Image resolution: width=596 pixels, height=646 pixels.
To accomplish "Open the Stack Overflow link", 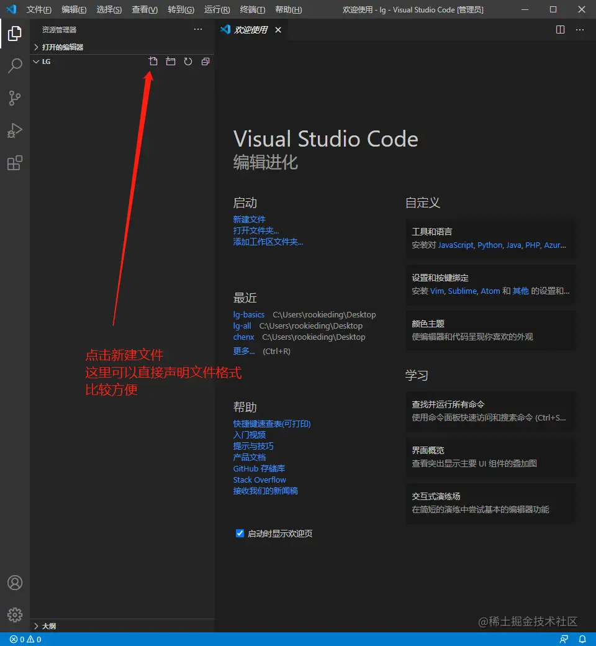I will tap(260, 480).
